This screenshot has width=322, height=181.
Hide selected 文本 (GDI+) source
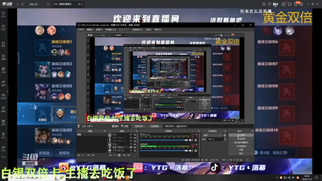point(131,147)
